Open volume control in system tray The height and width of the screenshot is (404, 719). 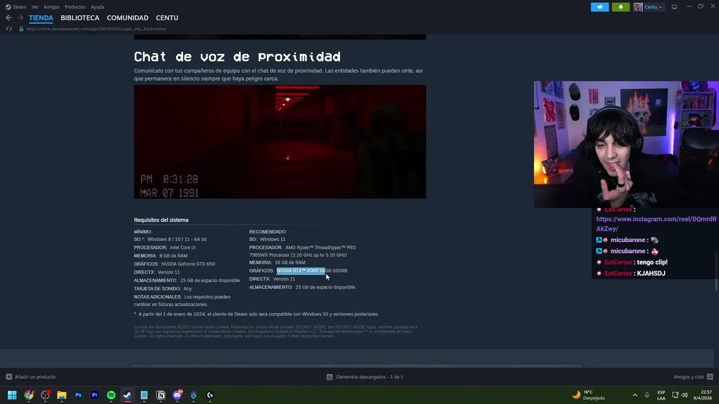[x=685, y=395]
